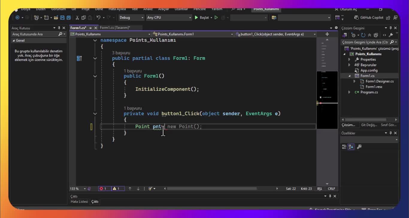Start debugging with the Başlat button
Viewport: 409px width, 218px height.
pyautogui.click(x=202, y=18)
